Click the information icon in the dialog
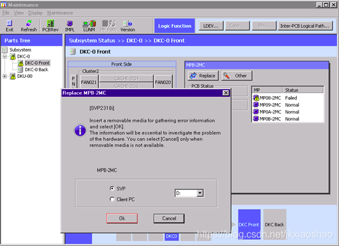The width and height of the screenshot is (339, 246). pyautogui.click(x=80, y=131)
